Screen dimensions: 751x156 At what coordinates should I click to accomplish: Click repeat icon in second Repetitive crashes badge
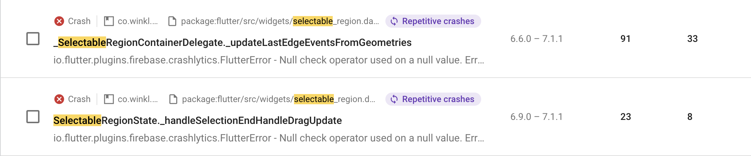coord(394,99)
